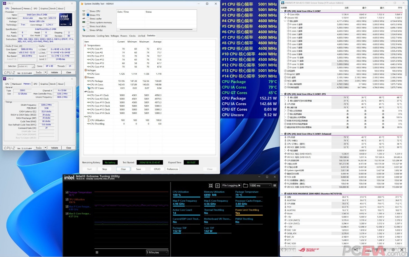Uncheck CPU Utilization in XTU graph legend
This screenshot has height=257, width=409.
click(67, 199)
